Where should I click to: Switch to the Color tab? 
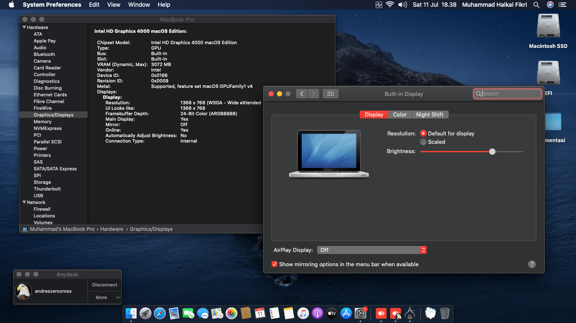tap(400, 114)
